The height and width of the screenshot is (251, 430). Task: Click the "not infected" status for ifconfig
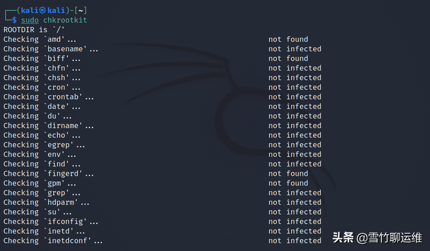point(295,222)
